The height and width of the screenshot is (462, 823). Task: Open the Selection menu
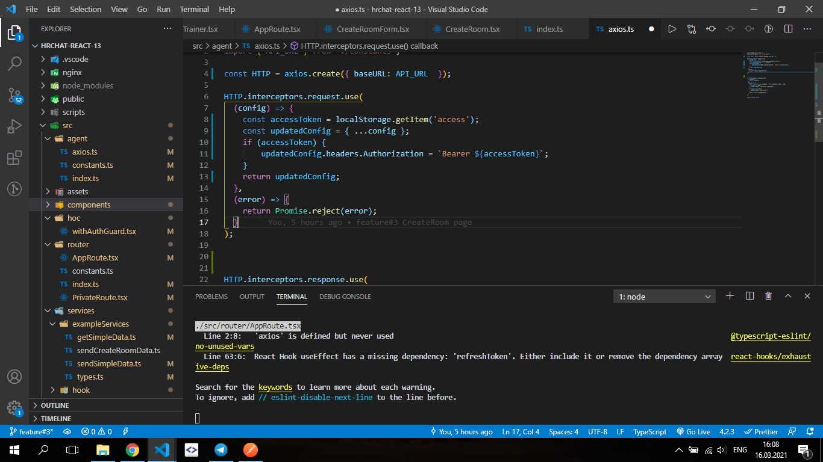click(86, 9)
